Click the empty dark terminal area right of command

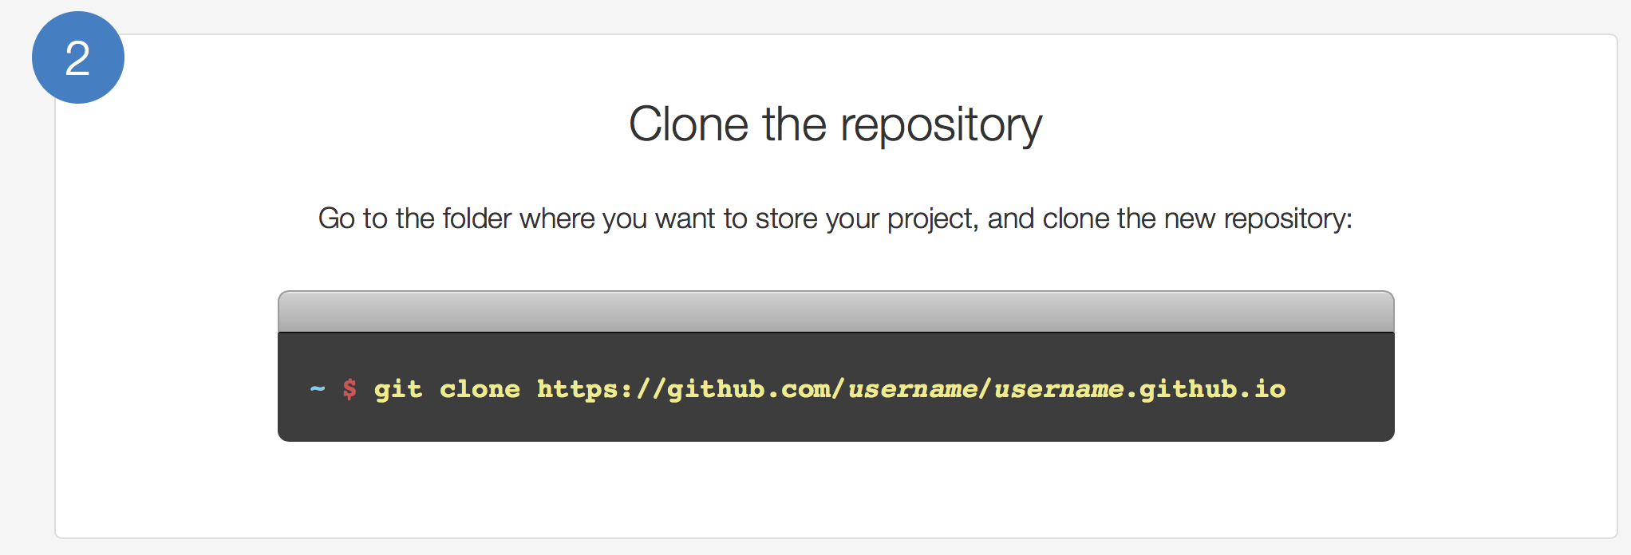coord(1341,389)
